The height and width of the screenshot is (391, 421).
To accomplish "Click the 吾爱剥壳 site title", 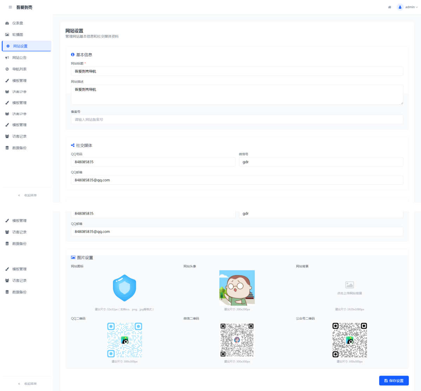I will tap(24, 7).
